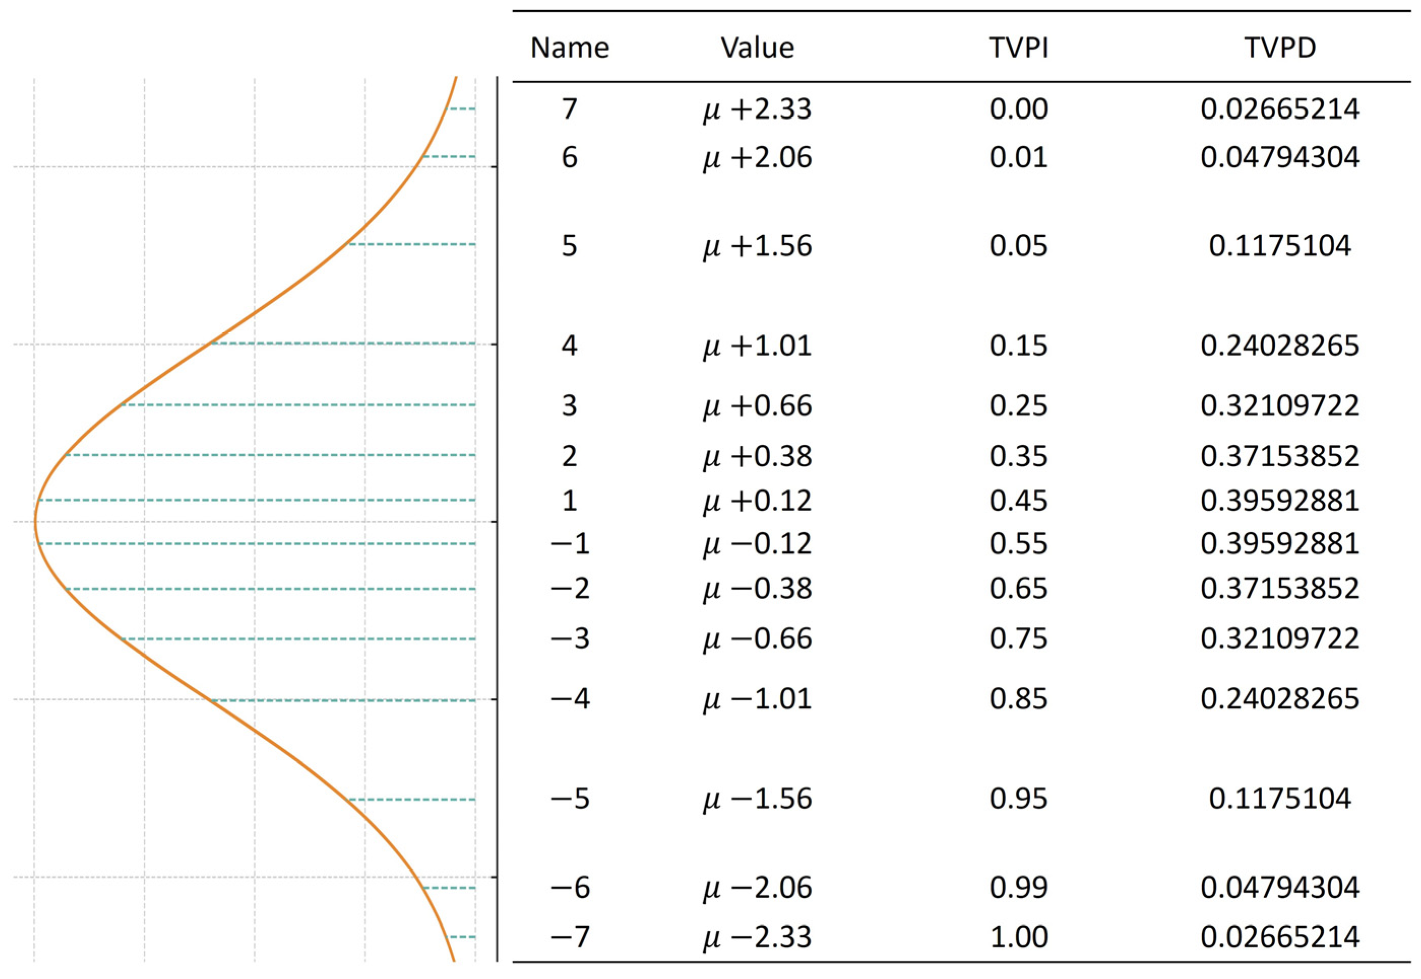Select the μ −1.56 value cell
Viewport: 1421px width, 979px height.
757,799
